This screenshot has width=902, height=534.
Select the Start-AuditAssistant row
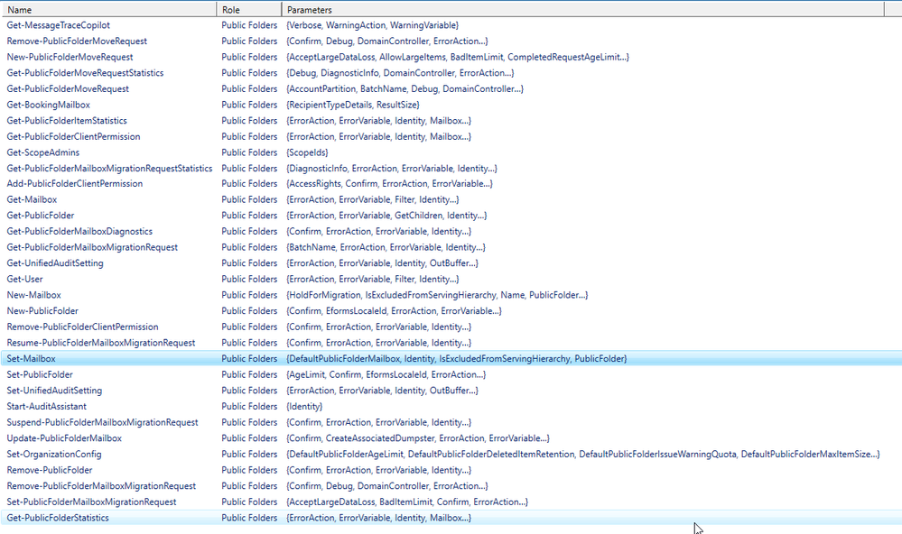451,407
